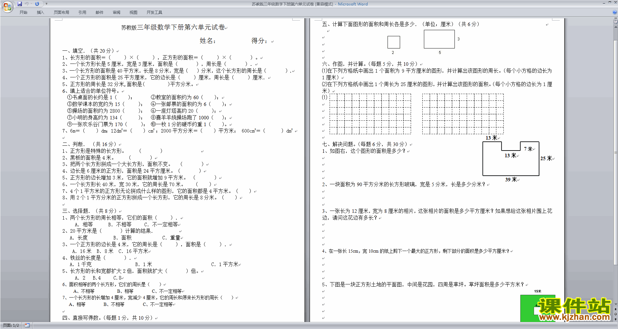Click heading 四、直接写得数
Screen dimensions: 618x329
pyautogui.click(x=108, y=318)
